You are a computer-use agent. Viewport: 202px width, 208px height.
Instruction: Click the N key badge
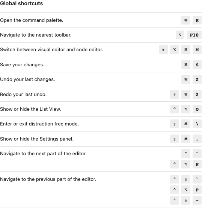197,164
